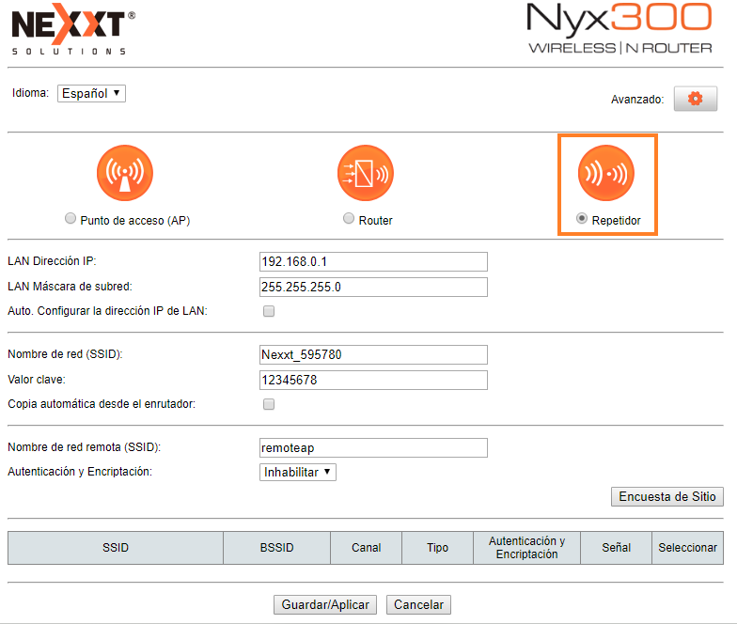Click the BSSID column header
737x624 pixels.
pyautogui.click(x=276, y=548)
